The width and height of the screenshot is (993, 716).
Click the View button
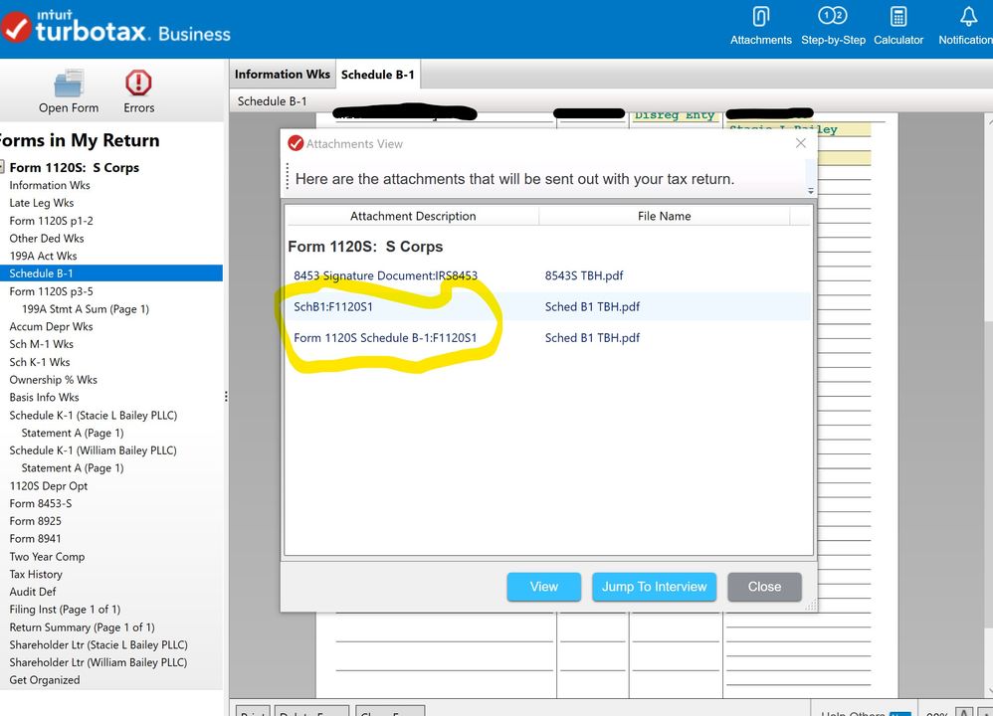544,587
